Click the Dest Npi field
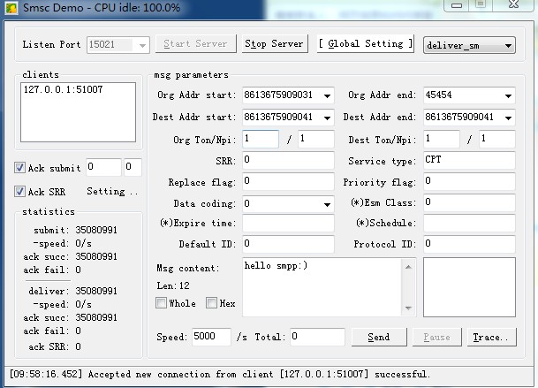 tap(496, 139)
